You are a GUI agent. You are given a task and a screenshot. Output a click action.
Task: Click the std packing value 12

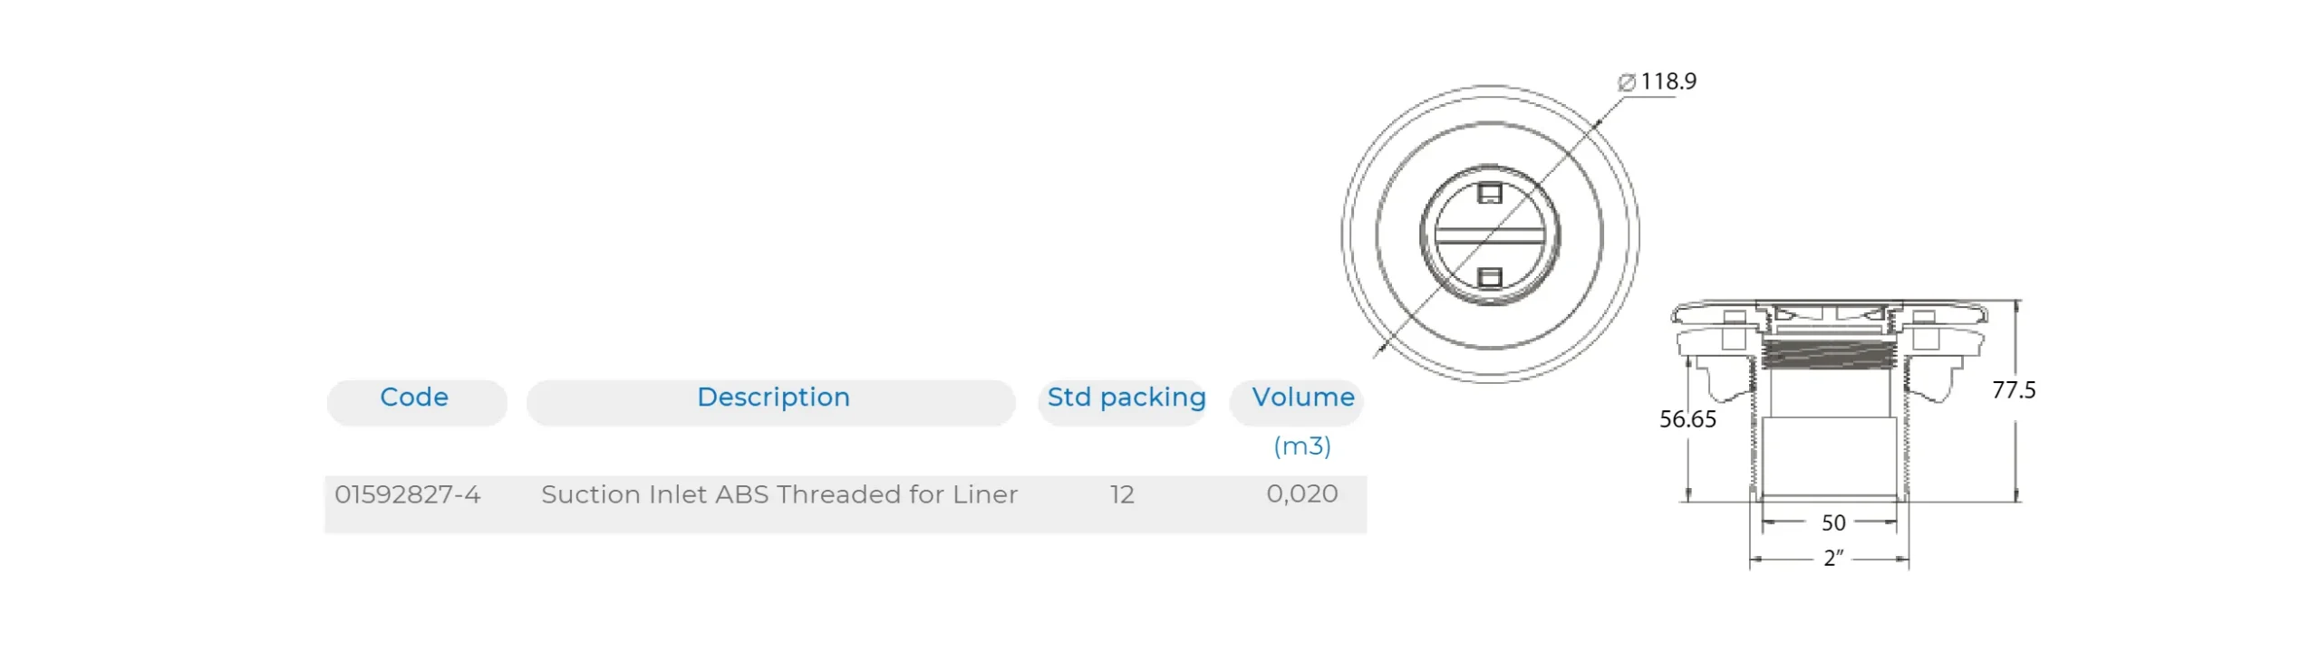click(x=1122, y=494)
